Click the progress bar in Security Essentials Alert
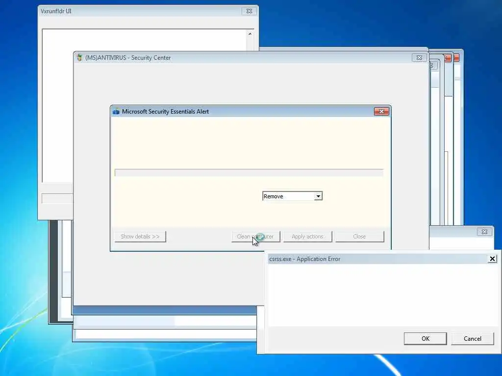The height and width of the screenshot is (376, 502). click(x=249, y=173)
